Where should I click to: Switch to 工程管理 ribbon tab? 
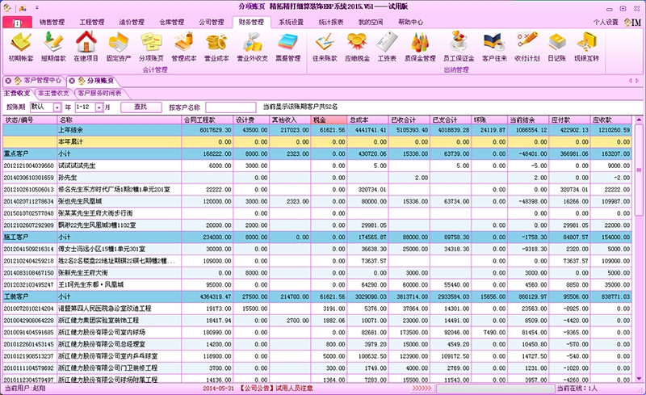(x=92, y=23)
